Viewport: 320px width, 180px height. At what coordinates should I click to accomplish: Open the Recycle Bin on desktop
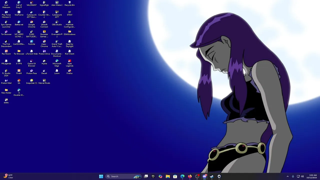tap(69, 3)
